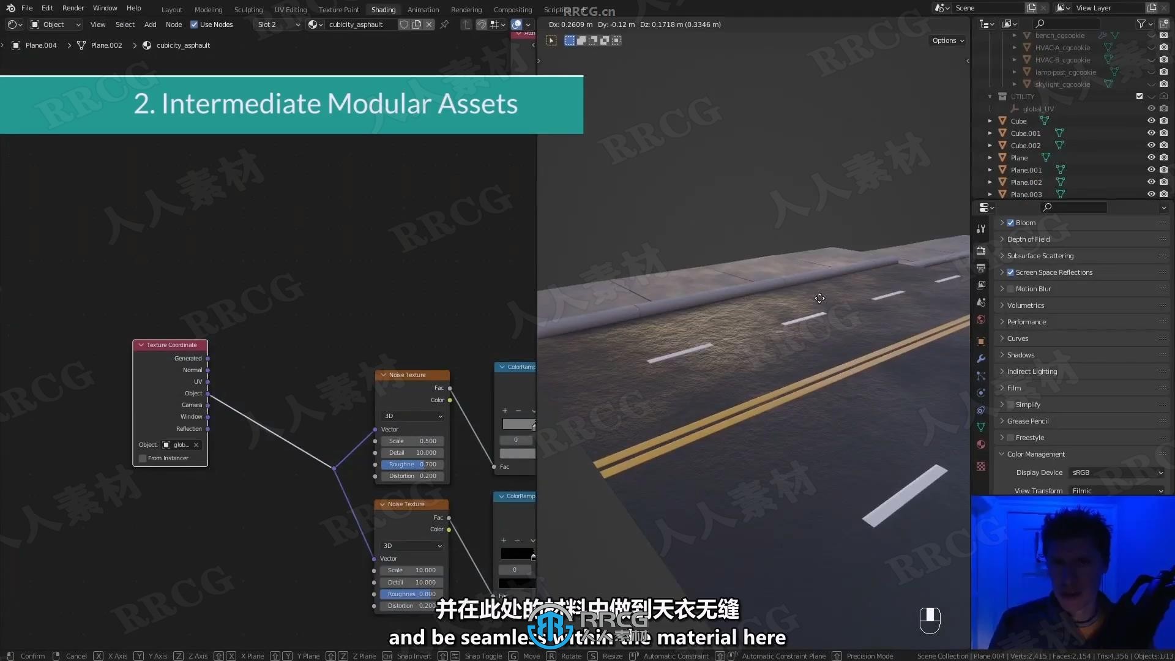Open the Output properties tab icon
Viewport: 1175px width, 661px height.
click(981, 268)
